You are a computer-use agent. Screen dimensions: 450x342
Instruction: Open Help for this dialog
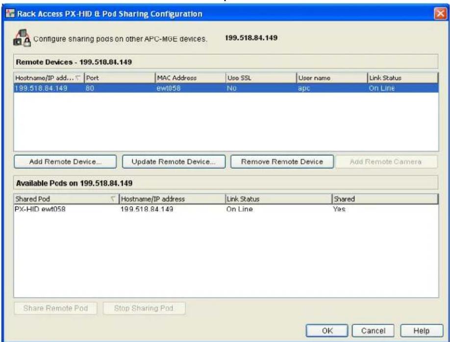coord(421,331)
